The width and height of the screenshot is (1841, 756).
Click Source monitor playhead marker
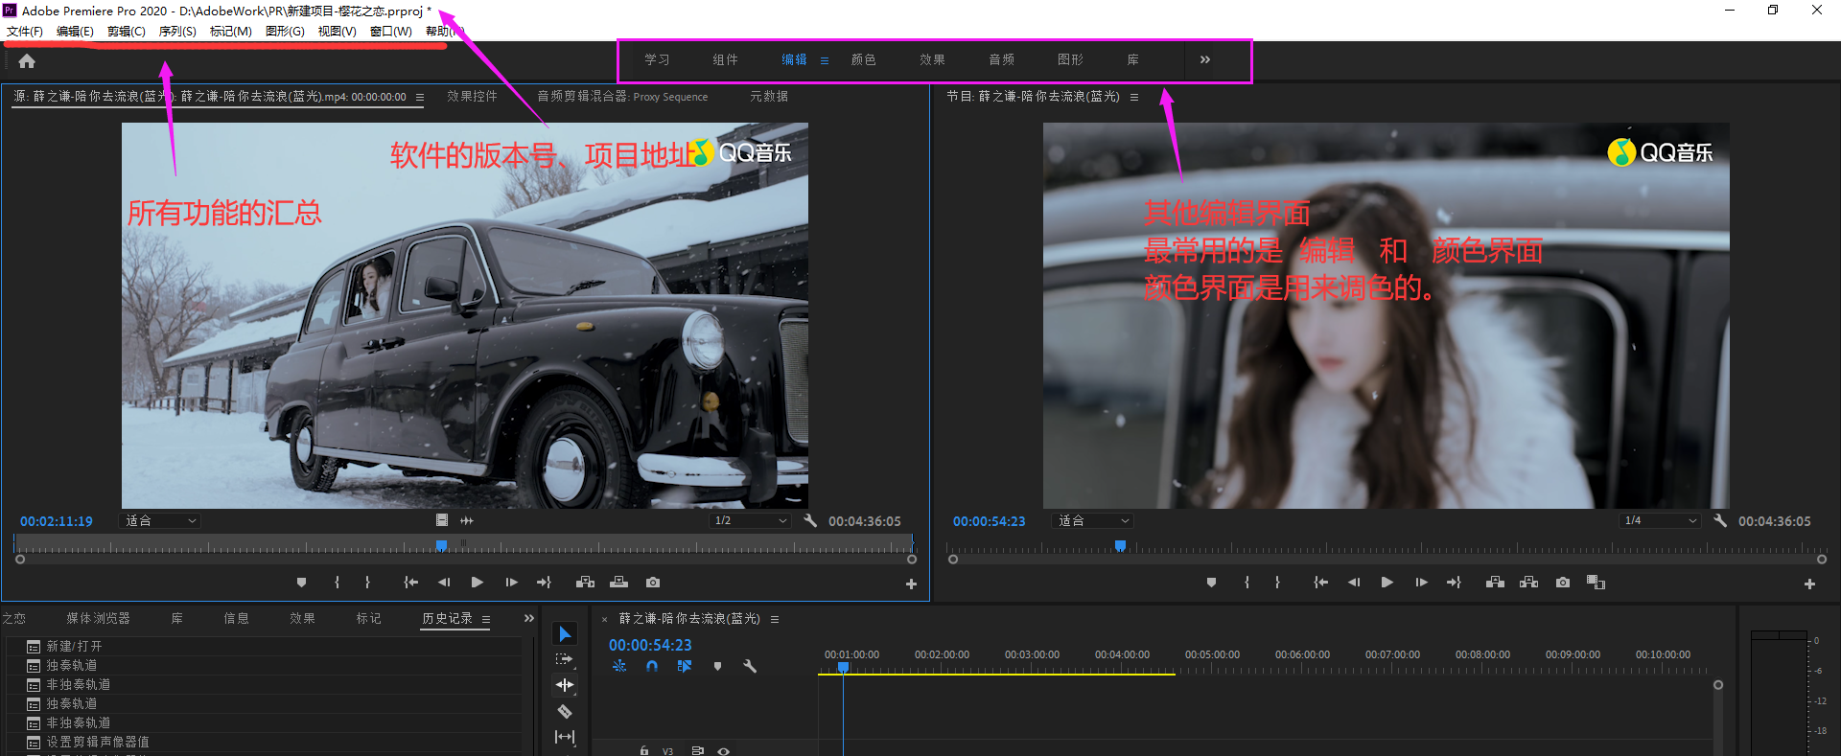(x=441, y=545)
